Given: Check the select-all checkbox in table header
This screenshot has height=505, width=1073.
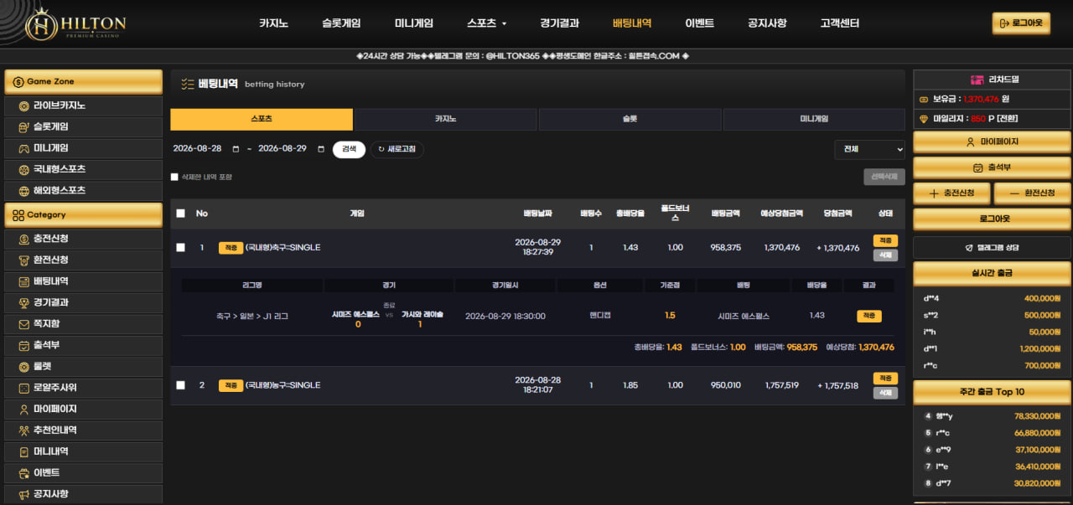Looking at the screenshot, I should click(180, 214).
